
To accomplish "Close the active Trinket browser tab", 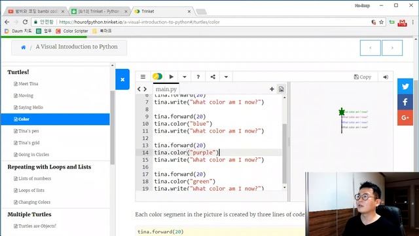I will [189, 11].
